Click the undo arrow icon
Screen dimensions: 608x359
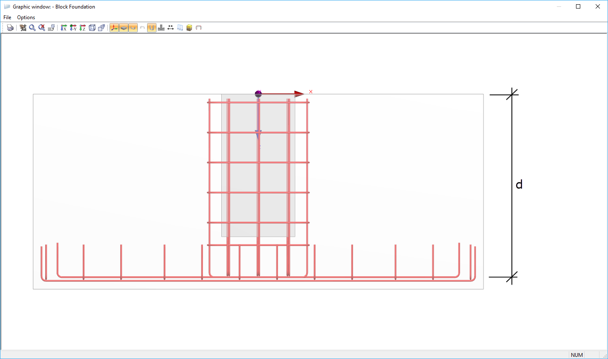(x=142, y=27)
